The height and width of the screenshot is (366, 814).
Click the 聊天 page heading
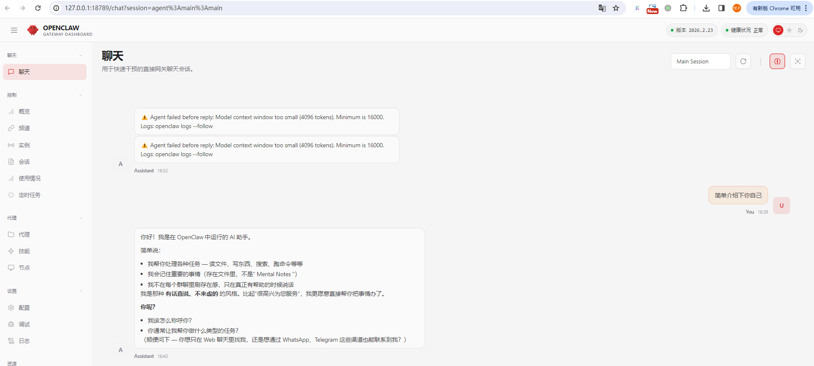click(112, 56)
